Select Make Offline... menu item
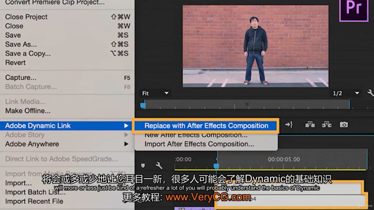 [x=67, y=111]
